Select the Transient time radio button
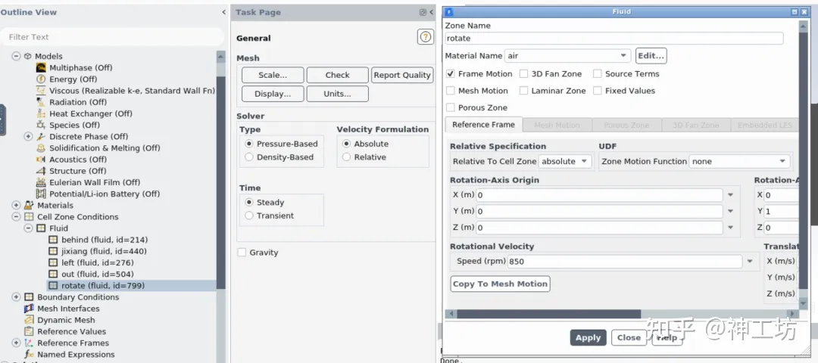The width and height of the screenshot is (818, 363). coord(249,216)
